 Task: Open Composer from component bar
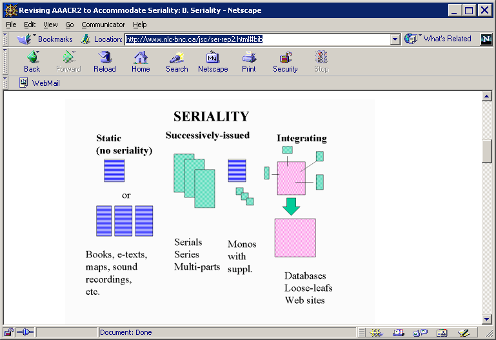(x=464, y=332)
